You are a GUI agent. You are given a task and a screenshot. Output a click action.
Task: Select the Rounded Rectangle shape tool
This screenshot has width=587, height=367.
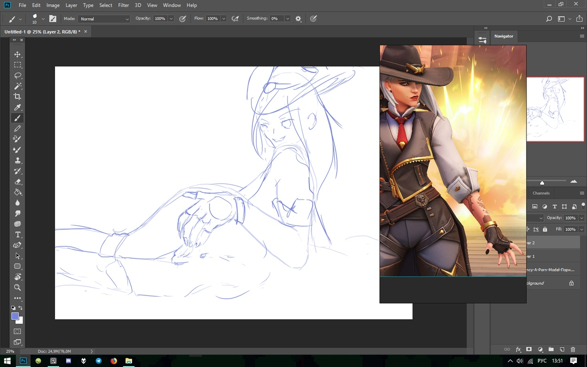point(17,266)
